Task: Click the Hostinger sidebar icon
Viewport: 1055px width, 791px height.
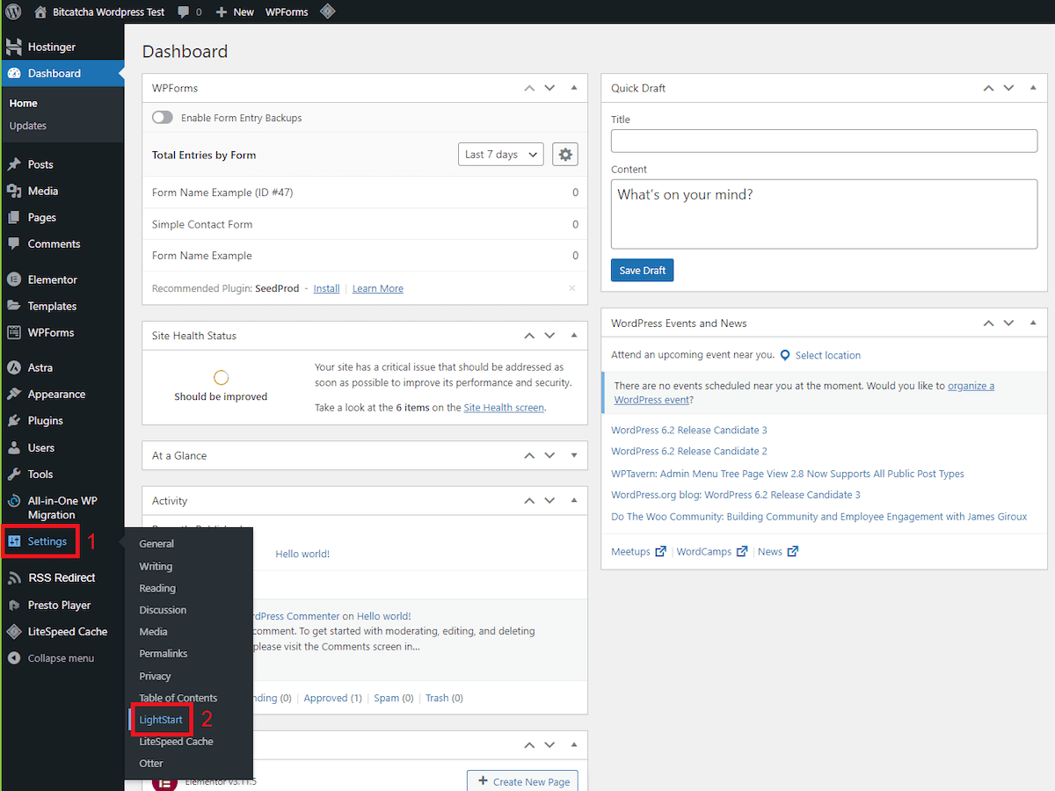Action: click(x=14, y=47)
